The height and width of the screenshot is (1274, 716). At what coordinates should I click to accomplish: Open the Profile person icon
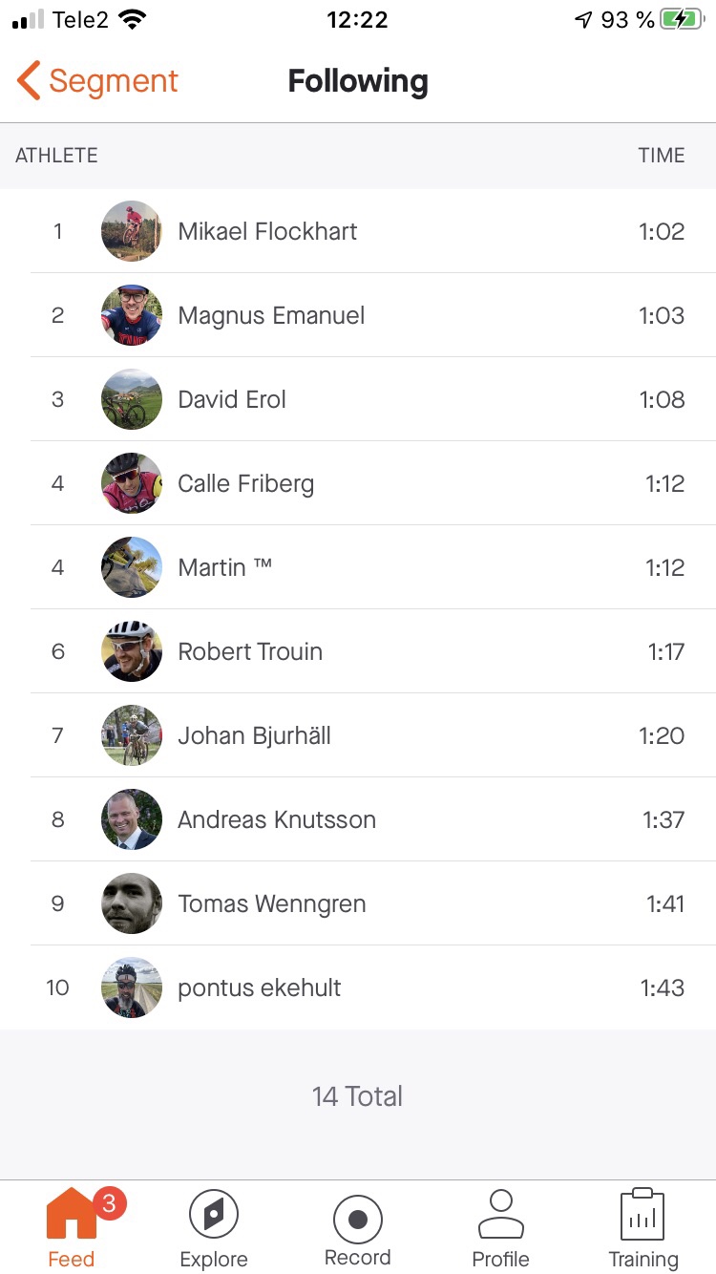[x=500, y=1215]
